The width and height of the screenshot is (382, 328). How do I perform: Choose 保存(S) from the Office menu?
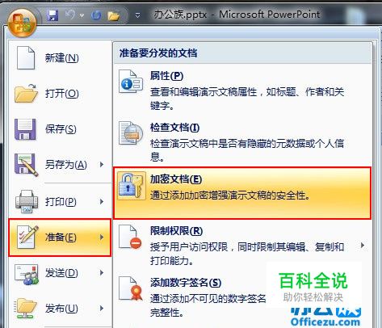[x=61, y=129]
